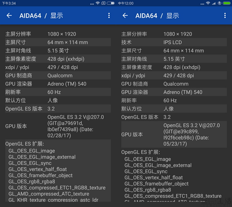Tap GL_OES_compressed_ETC1_RGB8_texture in the right screen
232x207 pixels.
[173, 196]
